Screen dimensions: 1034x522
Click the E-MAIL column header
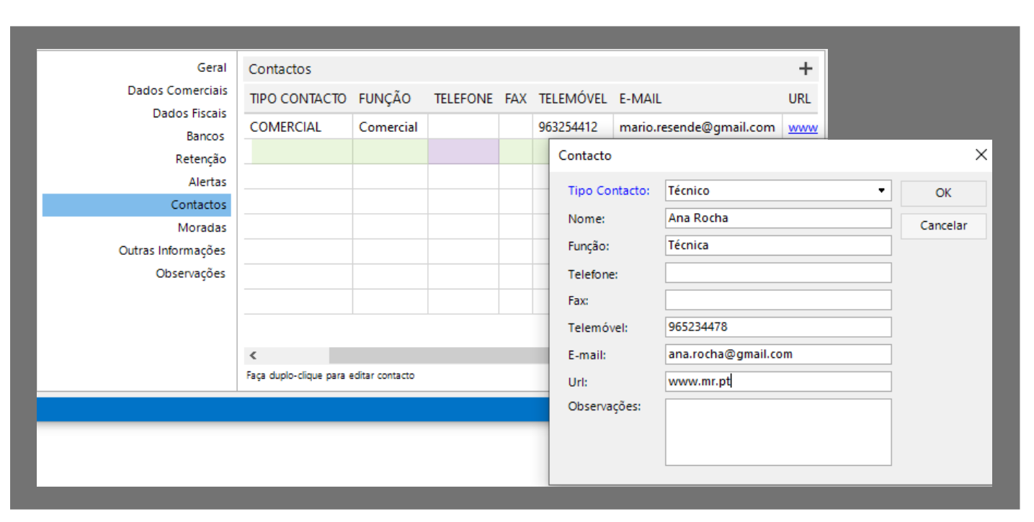pyautogui.click(x=640, y=99)
